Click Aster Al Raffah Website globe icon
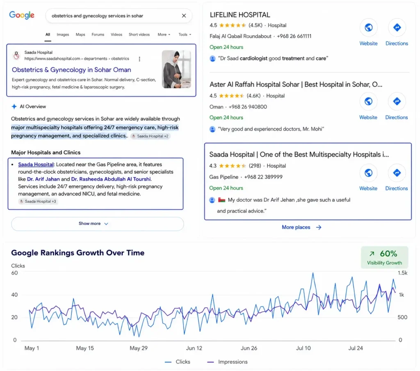Image resolution: width=420 pixels, height=371 pixels. click(x=369, y=101)
